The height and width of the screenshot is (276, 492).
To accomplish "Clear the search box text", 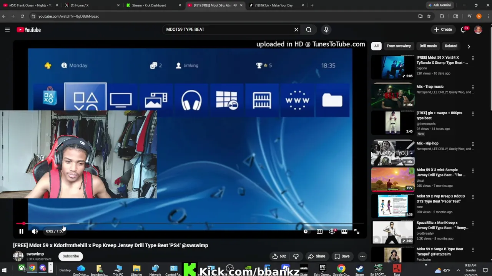I will point(296,30).
